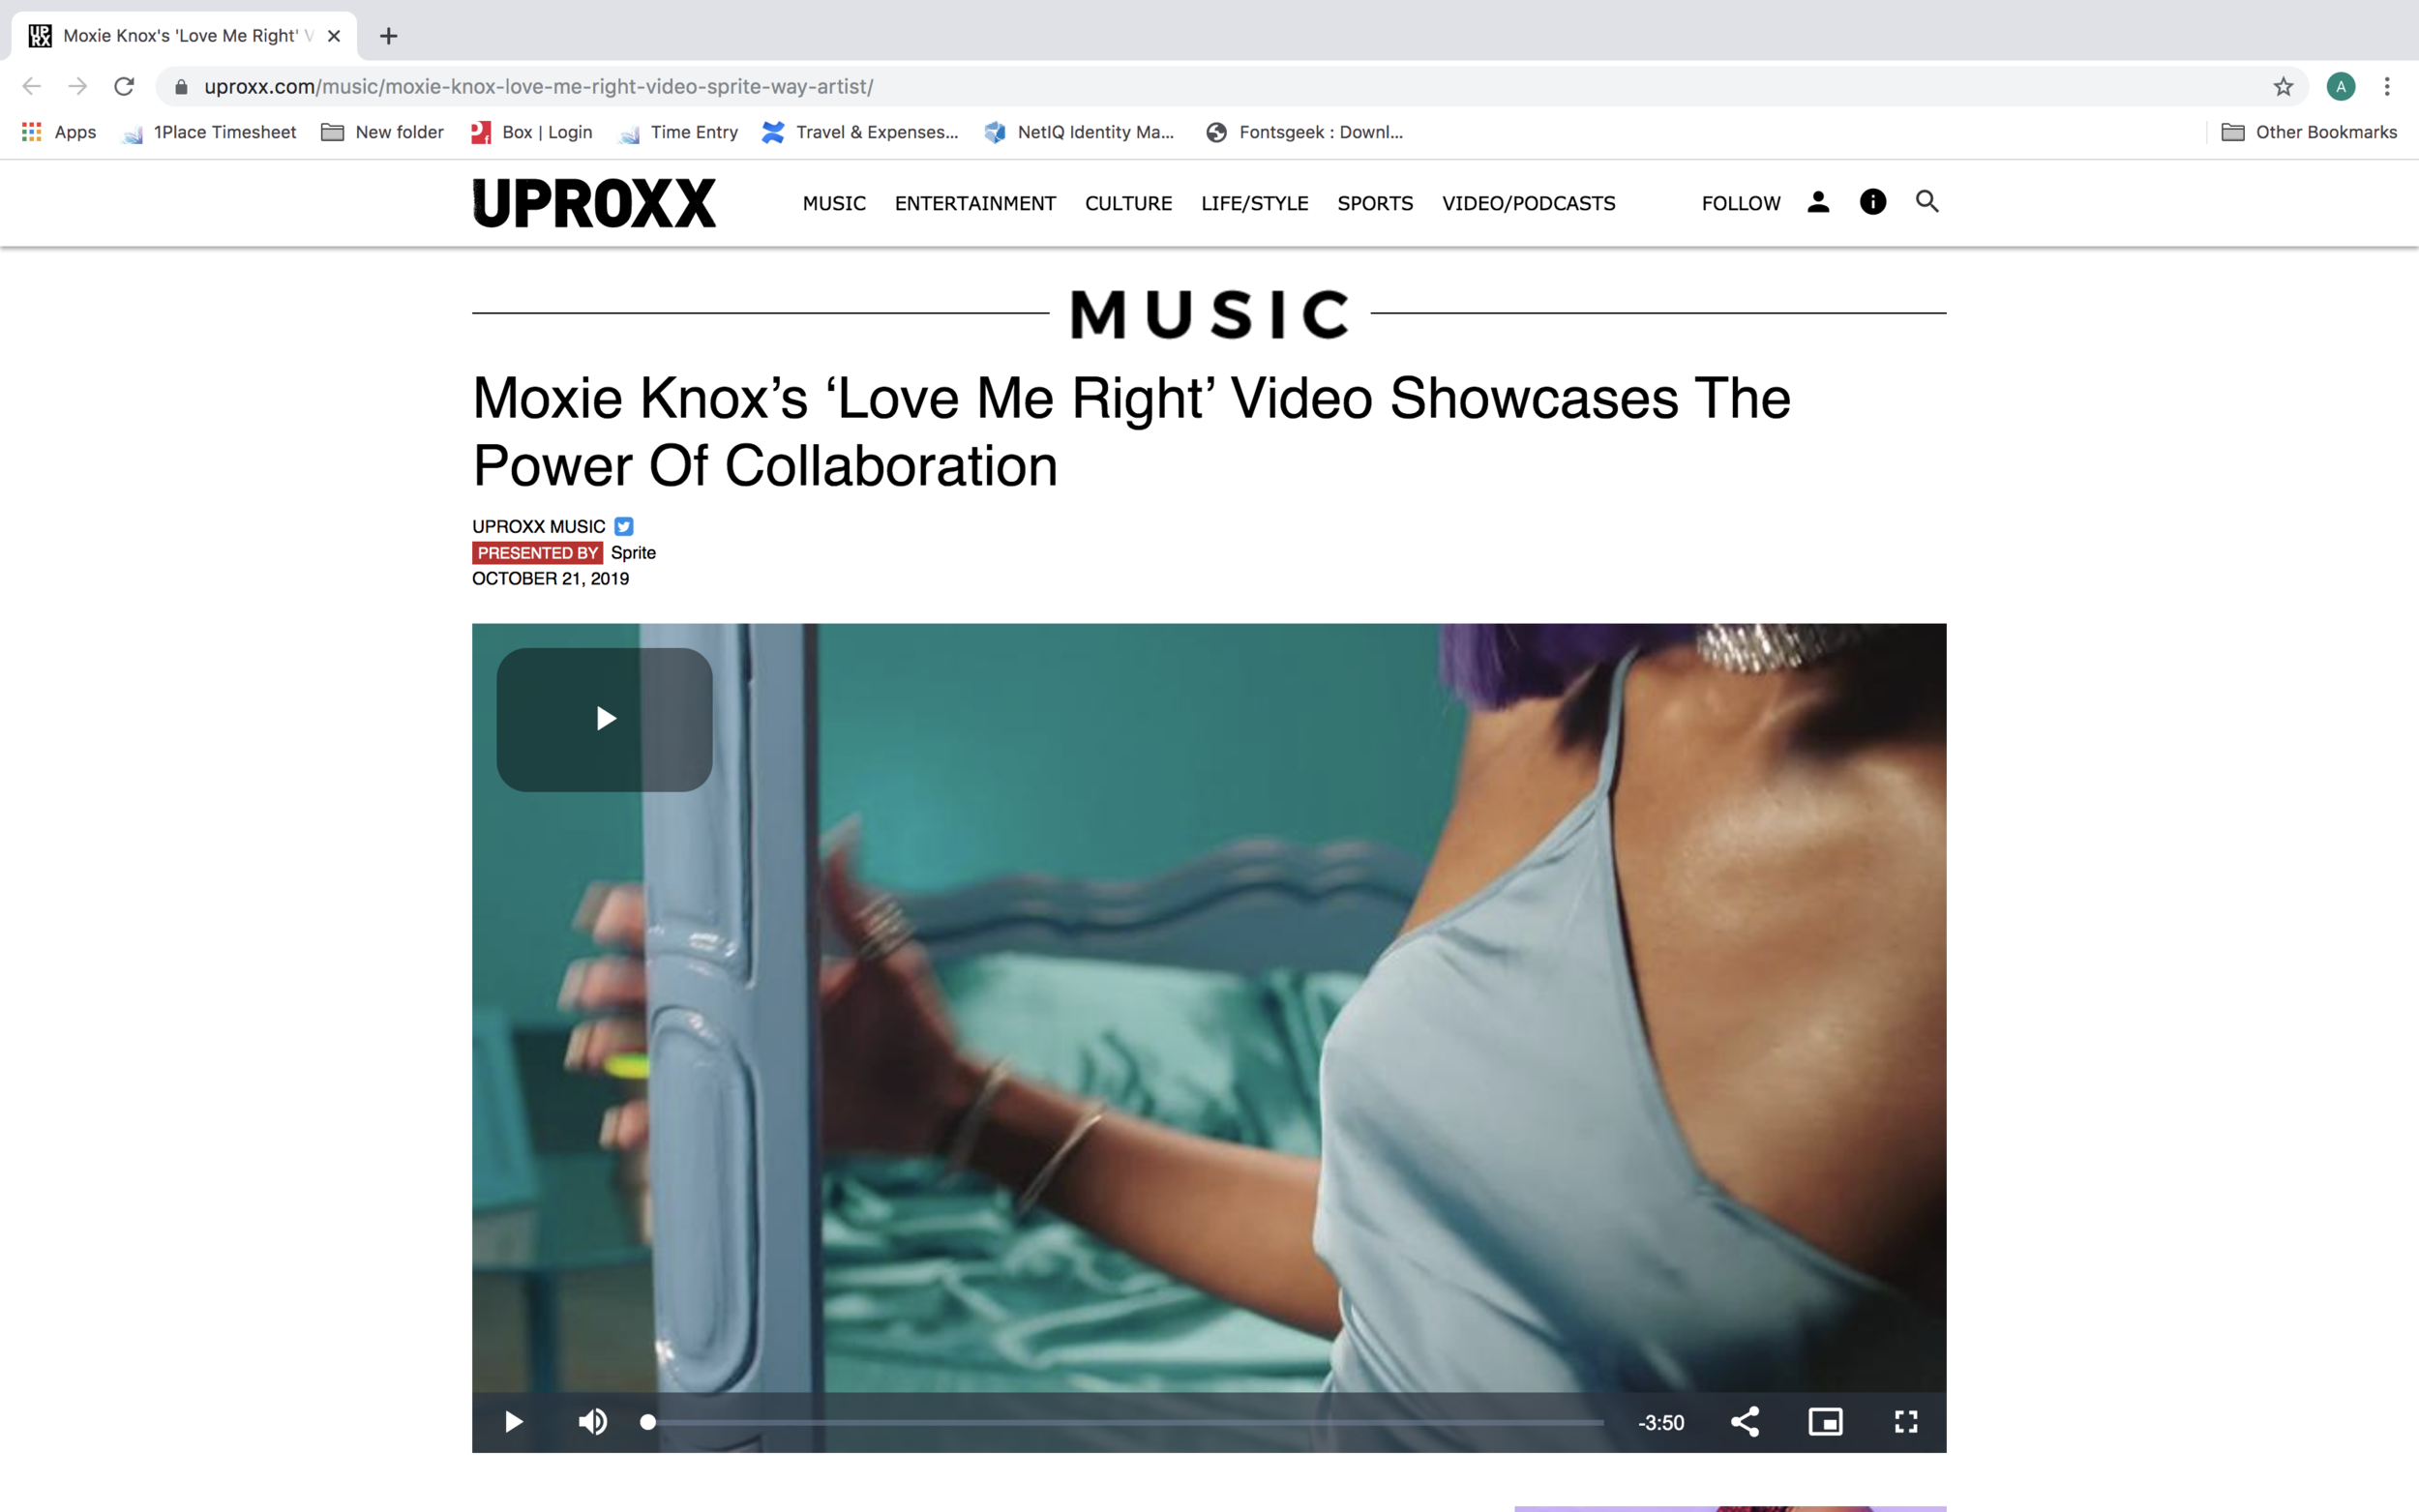
Task: Open the LIFE/STYLE nav section
Action: (1254, 203)
